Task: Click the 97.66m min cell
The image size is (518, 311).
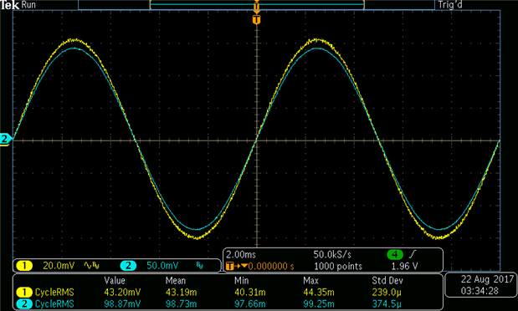Action: pyautogui.click(x=249, y=304)
